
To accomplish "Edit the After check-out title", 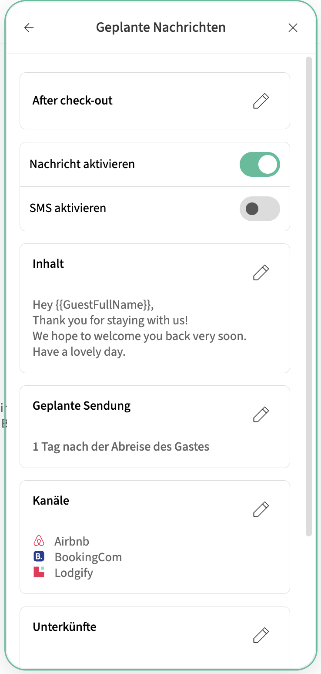I will [x=261, y=101].
